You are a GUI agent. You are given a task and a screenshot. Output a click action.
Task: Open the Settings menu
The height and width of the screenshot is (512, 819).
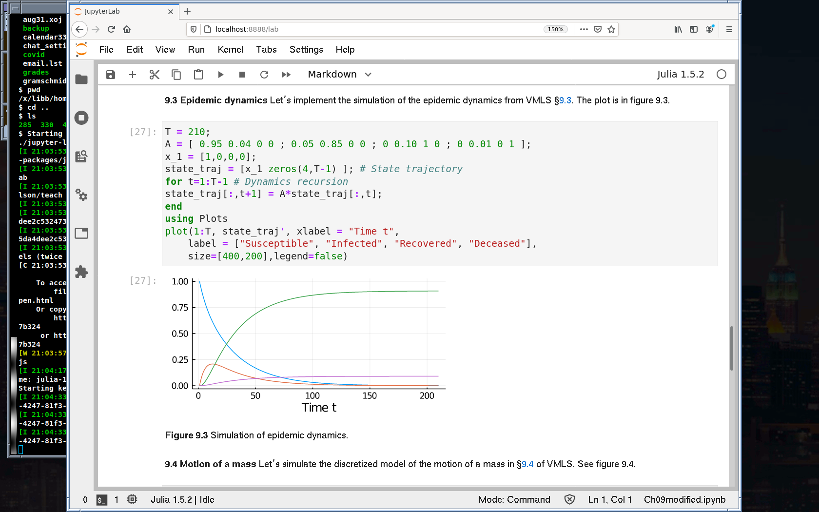306,50
